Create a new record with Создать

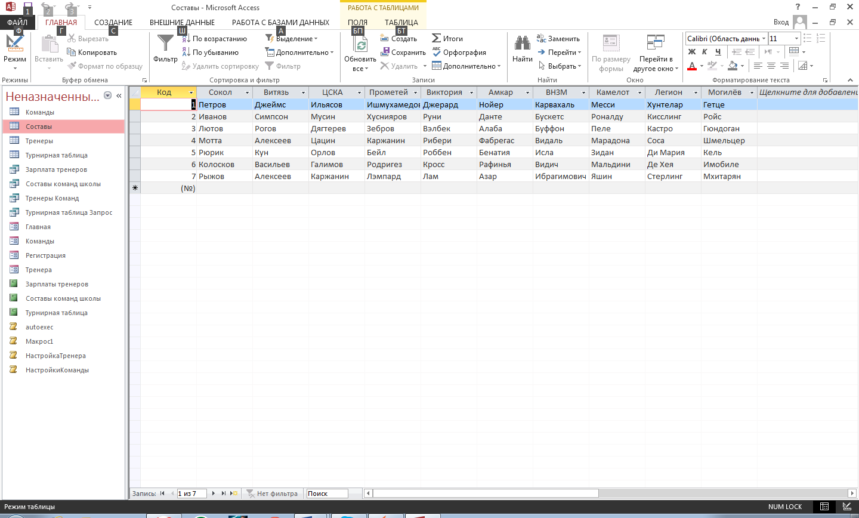click(398, 39)
